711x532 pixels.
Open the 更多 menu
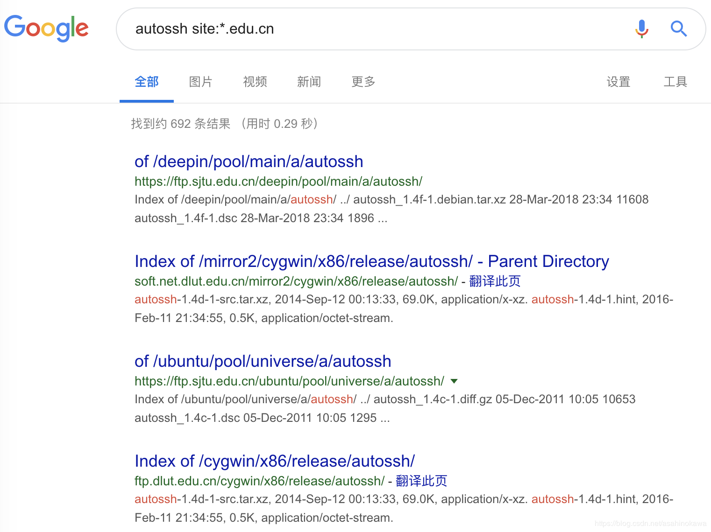363,82
